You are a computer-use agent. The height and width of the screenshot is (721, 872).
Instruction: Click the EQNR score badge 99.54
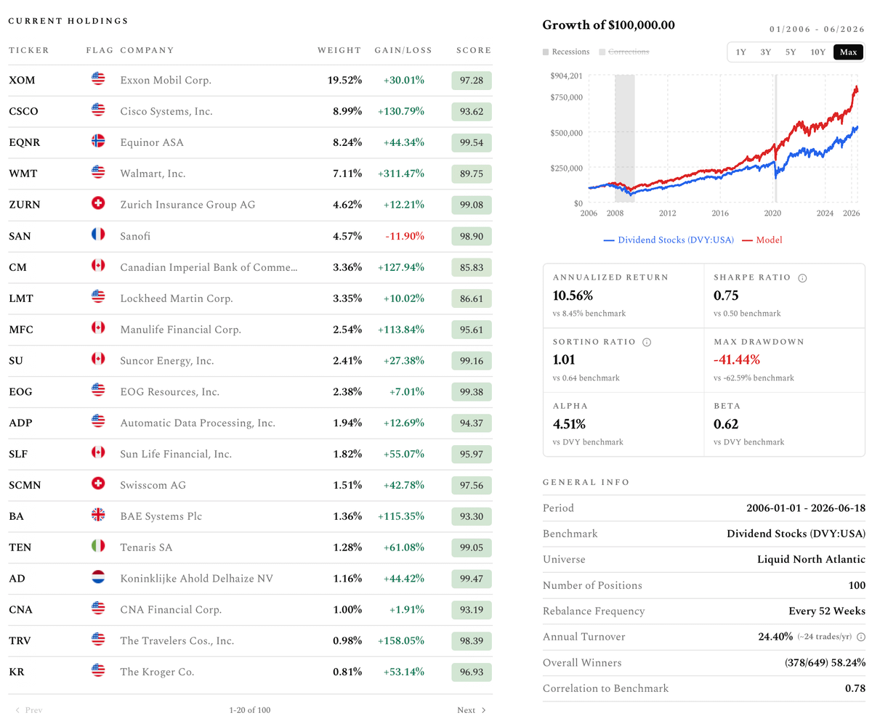point(472,142)
